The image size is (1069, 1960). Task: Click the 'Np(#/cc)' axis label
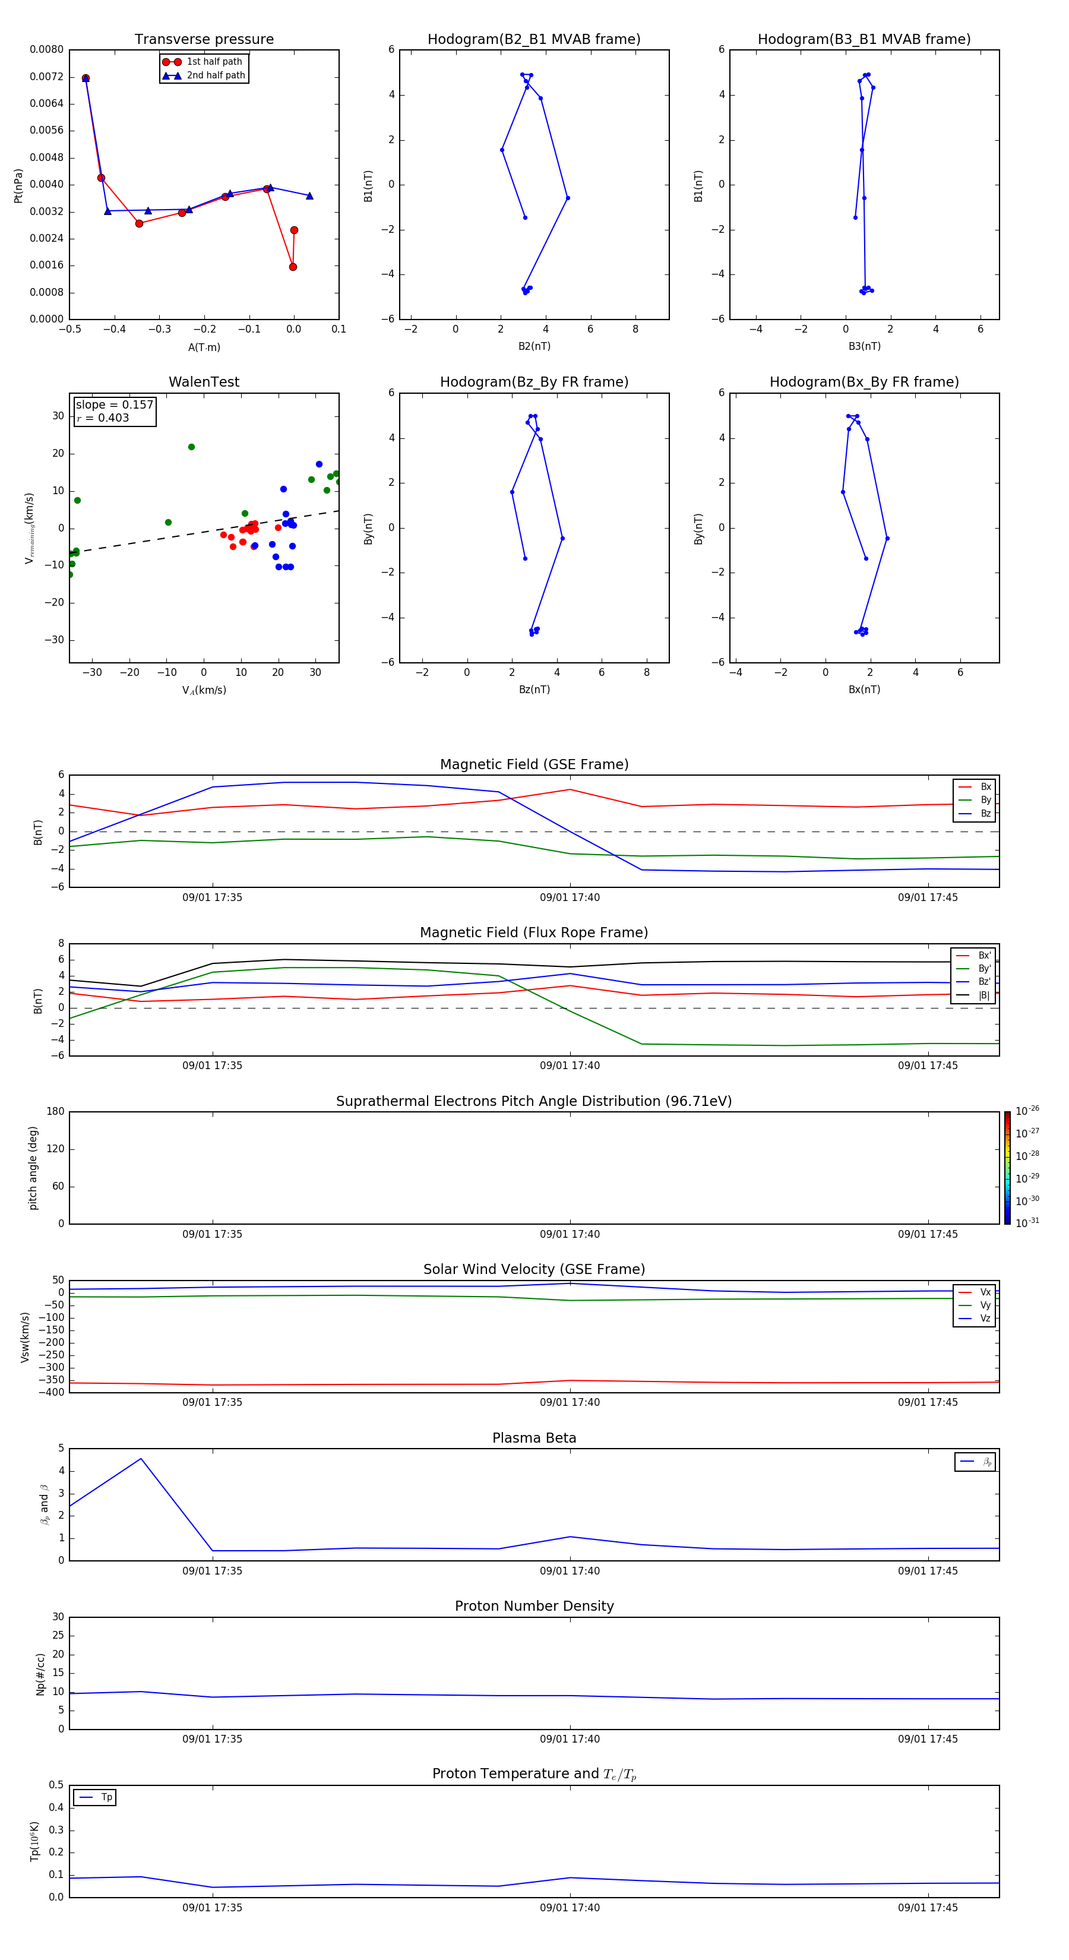[x=40, y=1674]
